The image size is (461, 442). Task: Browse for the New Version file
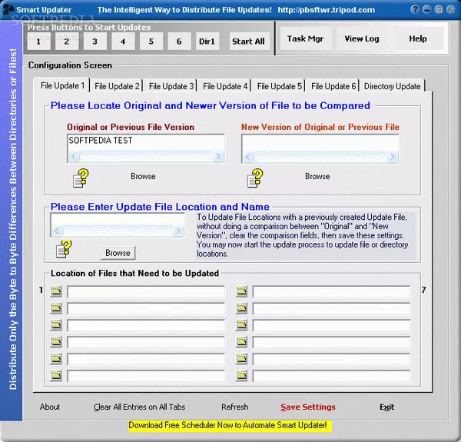pos(317,177)
